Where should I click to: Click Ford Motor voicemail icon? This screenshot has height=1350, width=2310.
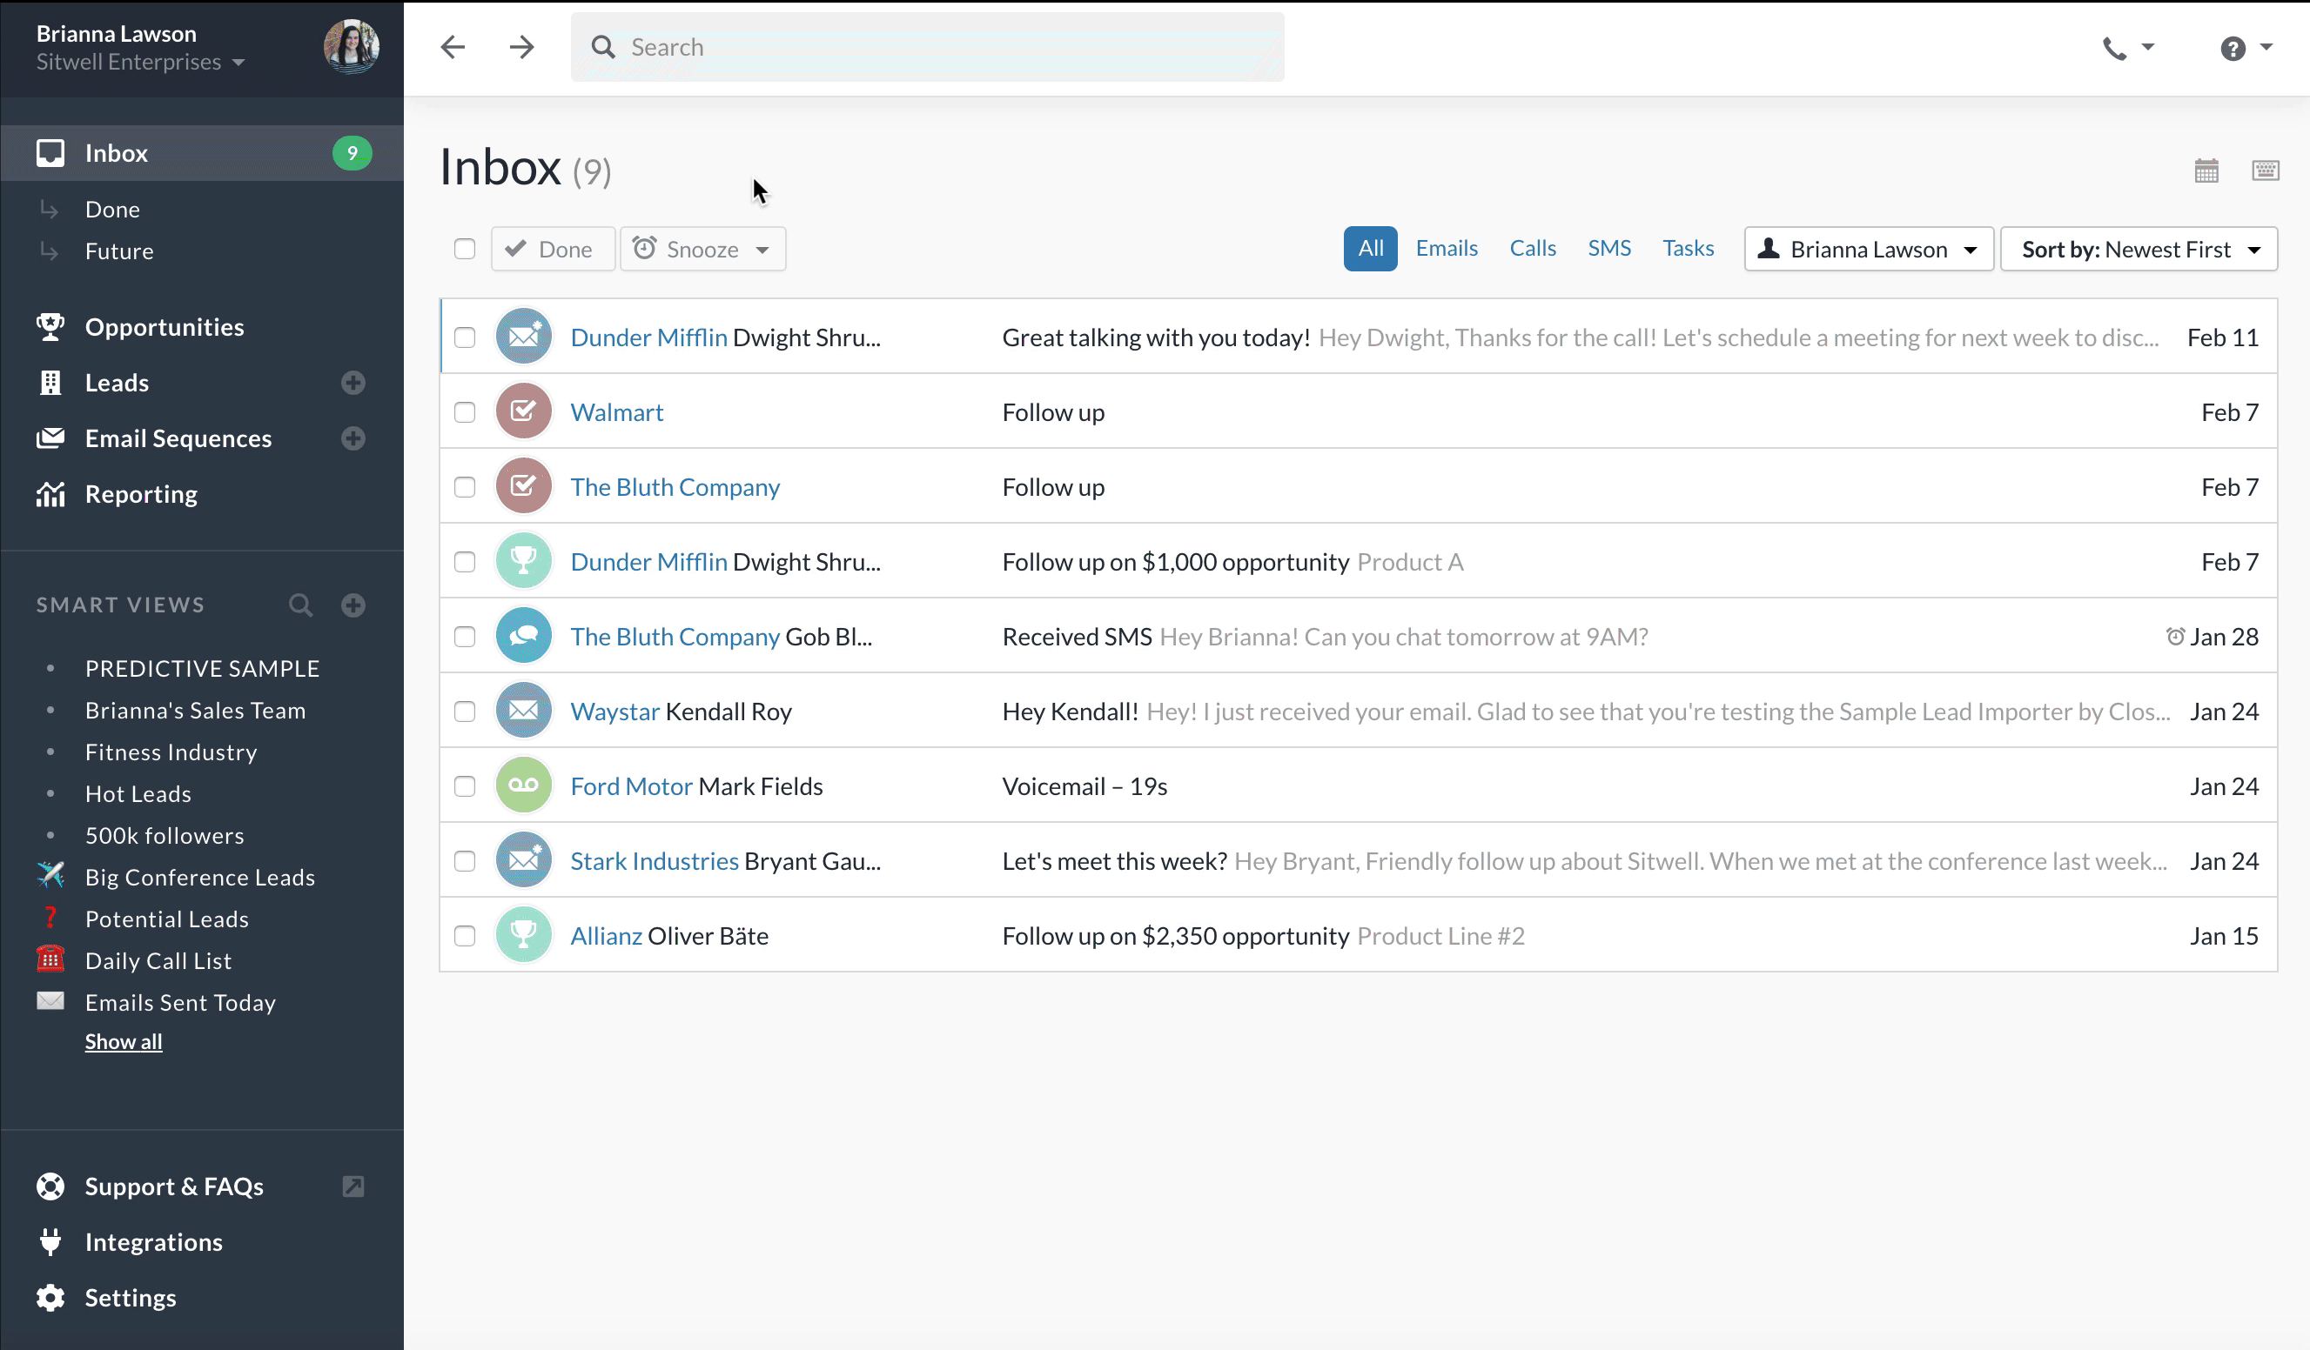point(523,785)
